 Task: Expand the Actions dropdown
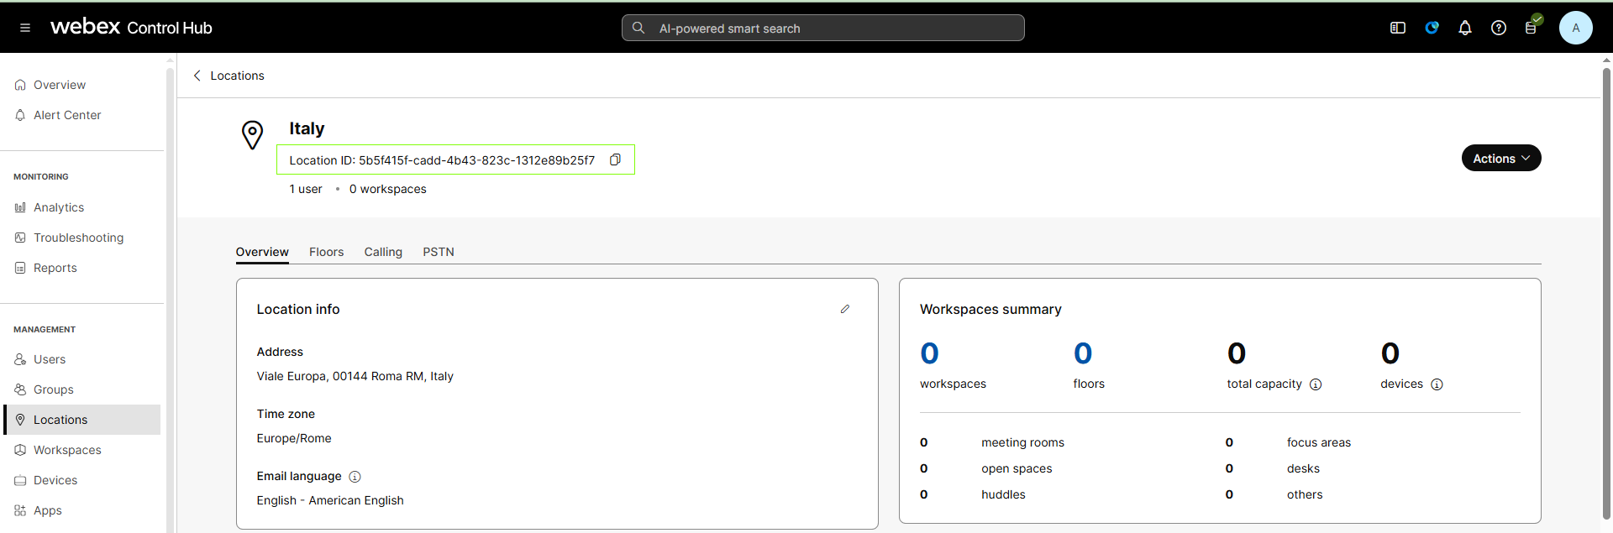click(1500, 159)
